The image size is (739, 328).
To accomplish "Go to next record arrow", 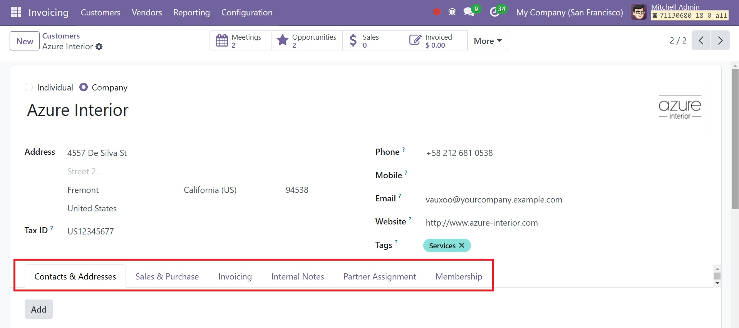I will (x=720, y=40).
